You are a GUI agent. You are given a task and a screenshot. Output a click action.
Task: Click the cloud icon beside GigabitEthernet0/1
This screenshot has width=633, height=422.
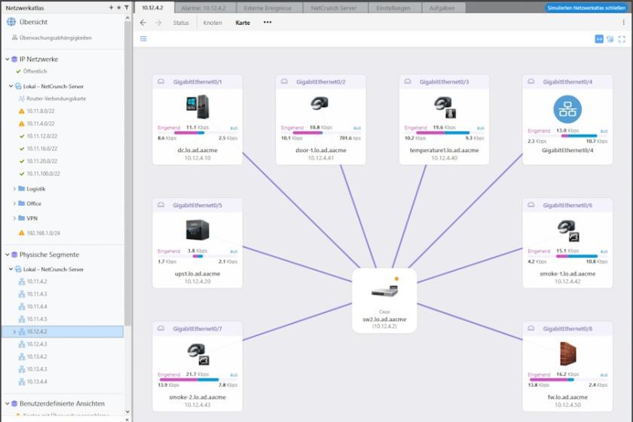(161, 81)
